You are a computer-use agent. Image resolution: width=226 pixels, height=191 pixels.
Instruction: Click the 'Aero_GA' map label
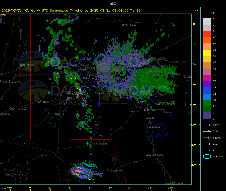click(x=150, y=118)
